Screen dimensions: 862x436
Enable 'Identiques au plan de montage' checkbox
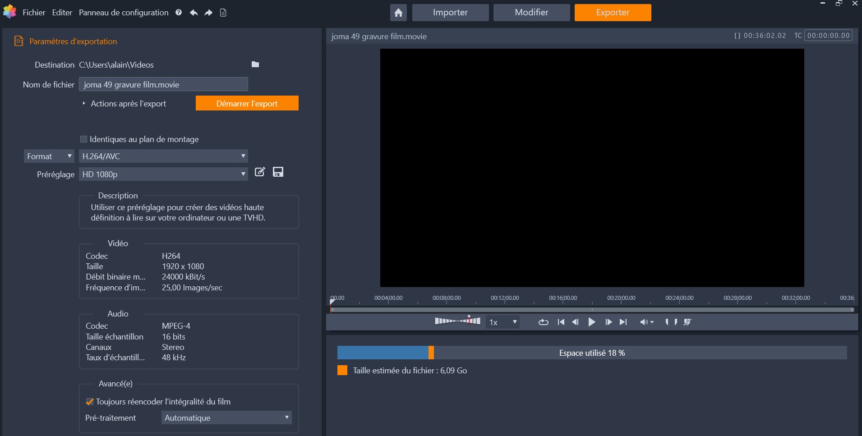[83, 139]
